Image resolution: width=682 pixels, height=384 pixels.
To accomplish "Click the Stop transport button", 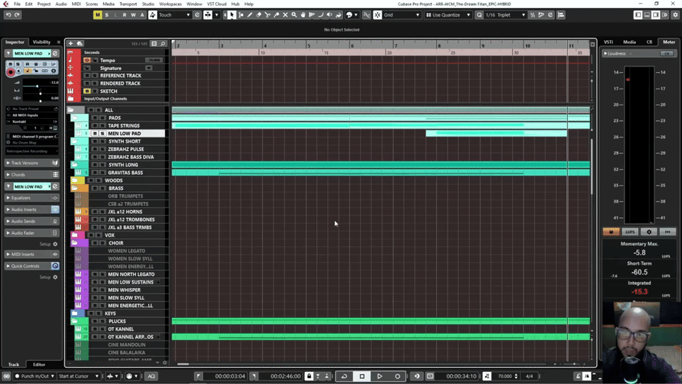I will (362, 376).
